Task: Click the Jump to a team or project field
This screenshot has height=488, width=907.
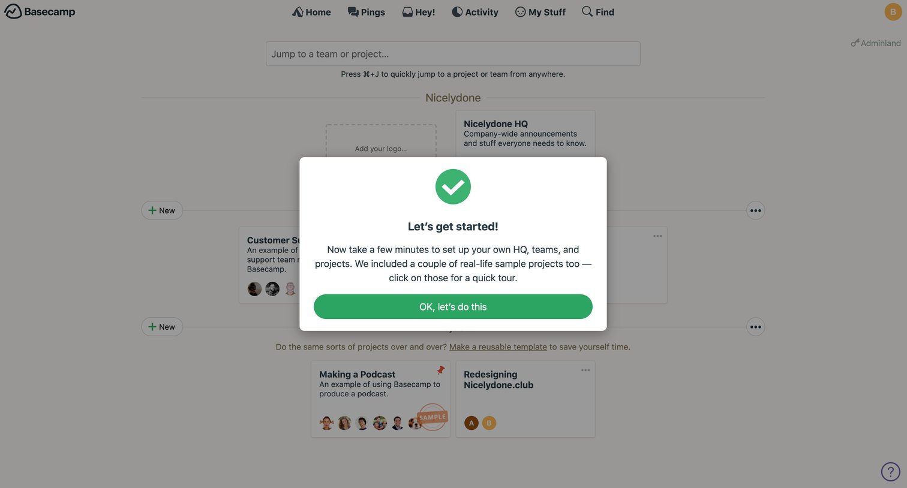Action: point(453,54)
